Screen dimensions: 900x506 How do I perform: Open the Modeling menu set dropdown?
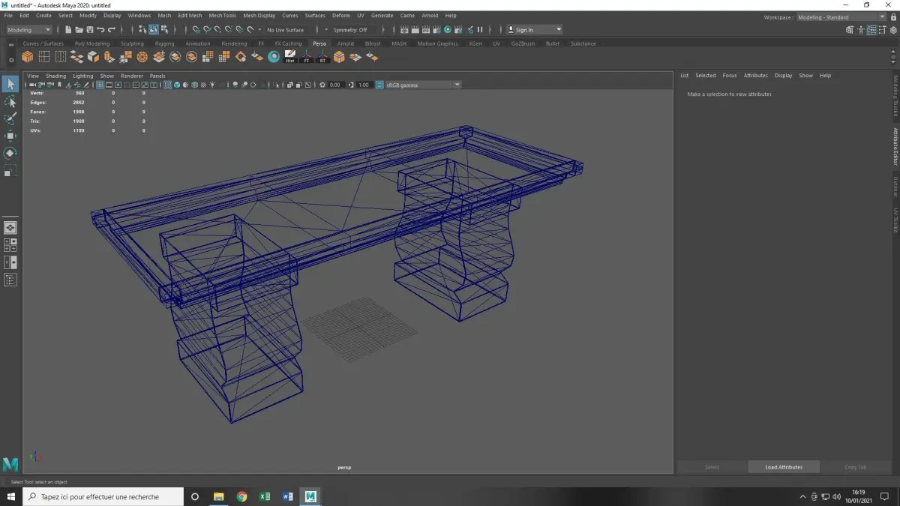28,30
